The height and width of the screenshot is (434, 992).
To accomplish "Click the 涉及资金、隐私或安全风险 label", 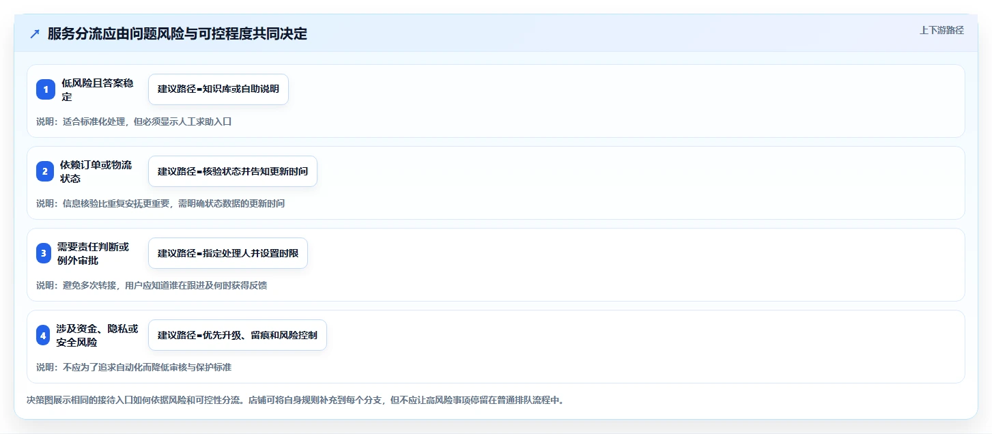I will coord(98,335).
